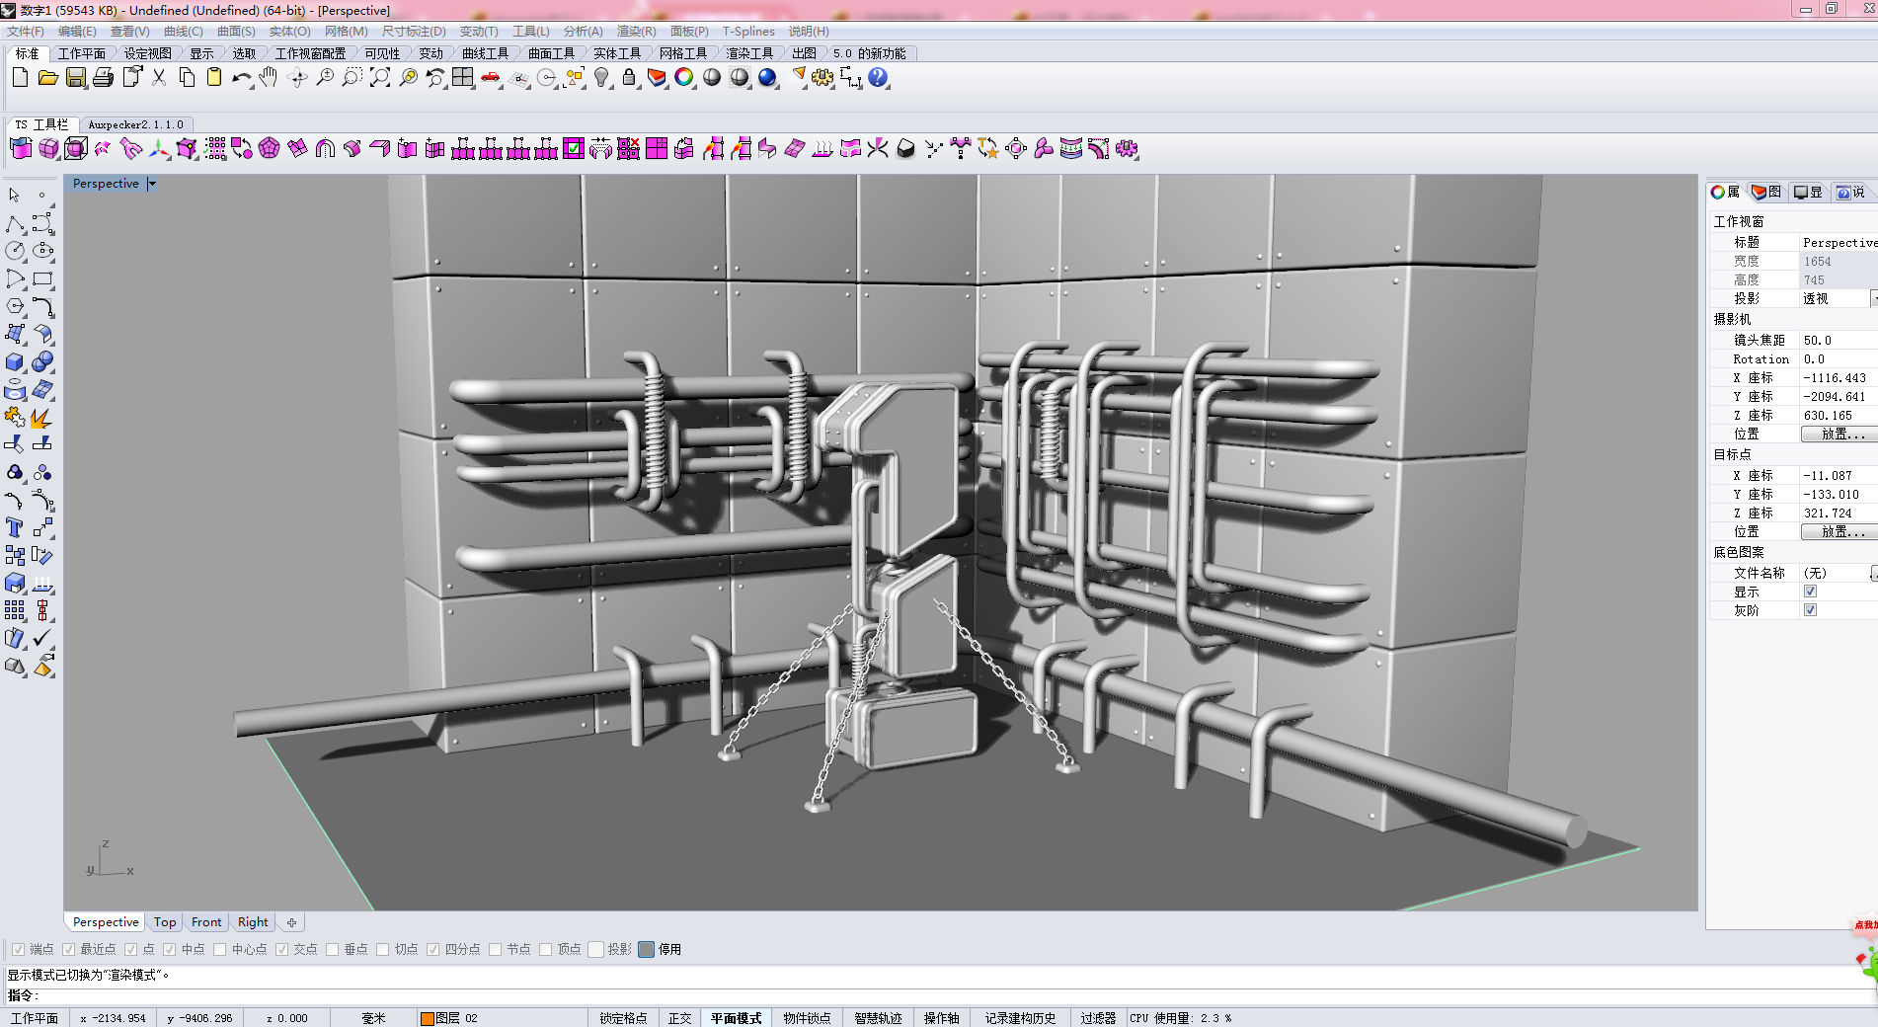The height and width of the screenshot is (1027, 1878).
Task: Toggle 物件锁点 in status bar
Action: (x=807, y=1018)
